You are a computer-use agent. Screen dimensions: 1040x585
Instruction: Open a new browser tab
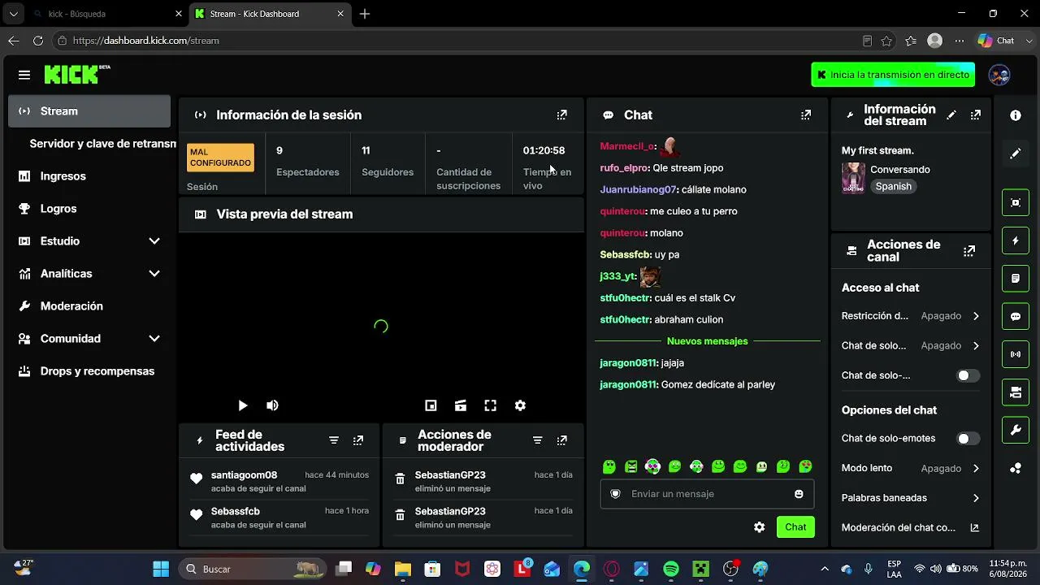[365, 14]
